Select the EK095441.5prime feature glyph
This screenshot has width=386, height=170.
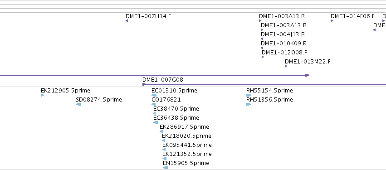point(164,150)
